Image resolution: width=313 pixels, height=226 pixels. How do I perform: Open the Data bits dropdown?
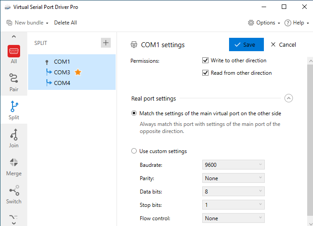[234, 191]
